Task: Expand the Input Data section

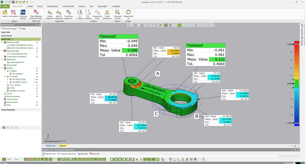Action: tap(20, 32)
